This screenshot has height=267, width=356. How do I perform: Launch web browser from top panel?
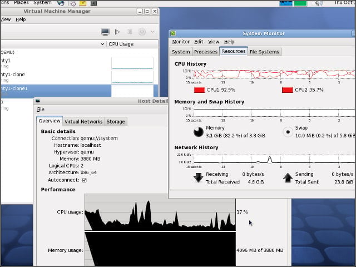point(61,3)
